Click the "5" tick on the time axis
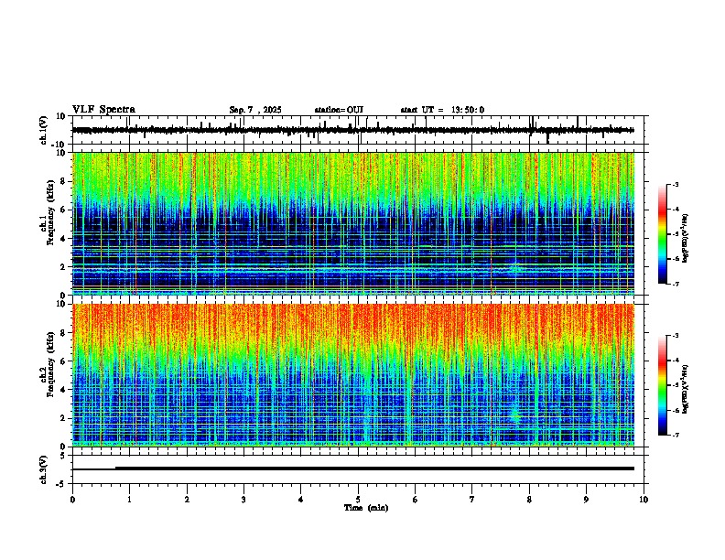This screenshot has height=560, width=725. coord(358,500)
